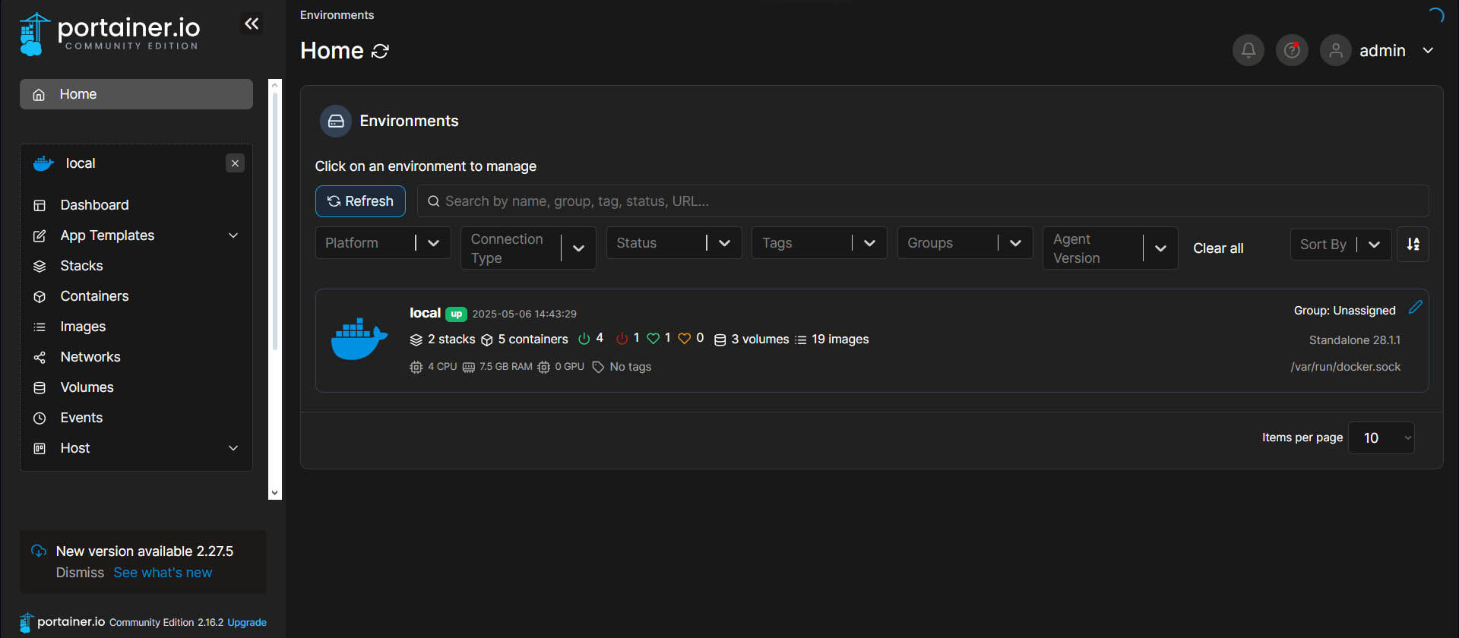Expand App Templates chevron
Image resolution: width=1459 pixels, height=638 pixels.
coord(233,235)
